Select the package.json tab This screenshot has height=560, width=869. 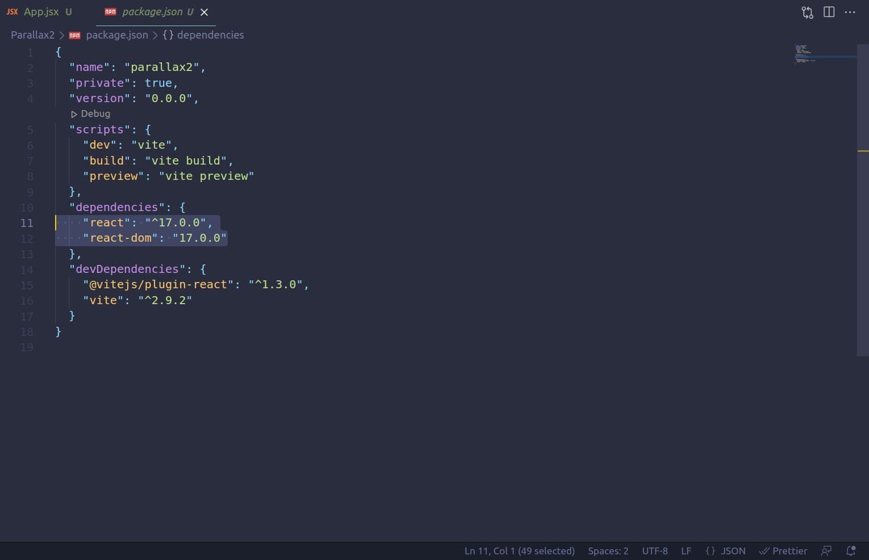[152, 12]
